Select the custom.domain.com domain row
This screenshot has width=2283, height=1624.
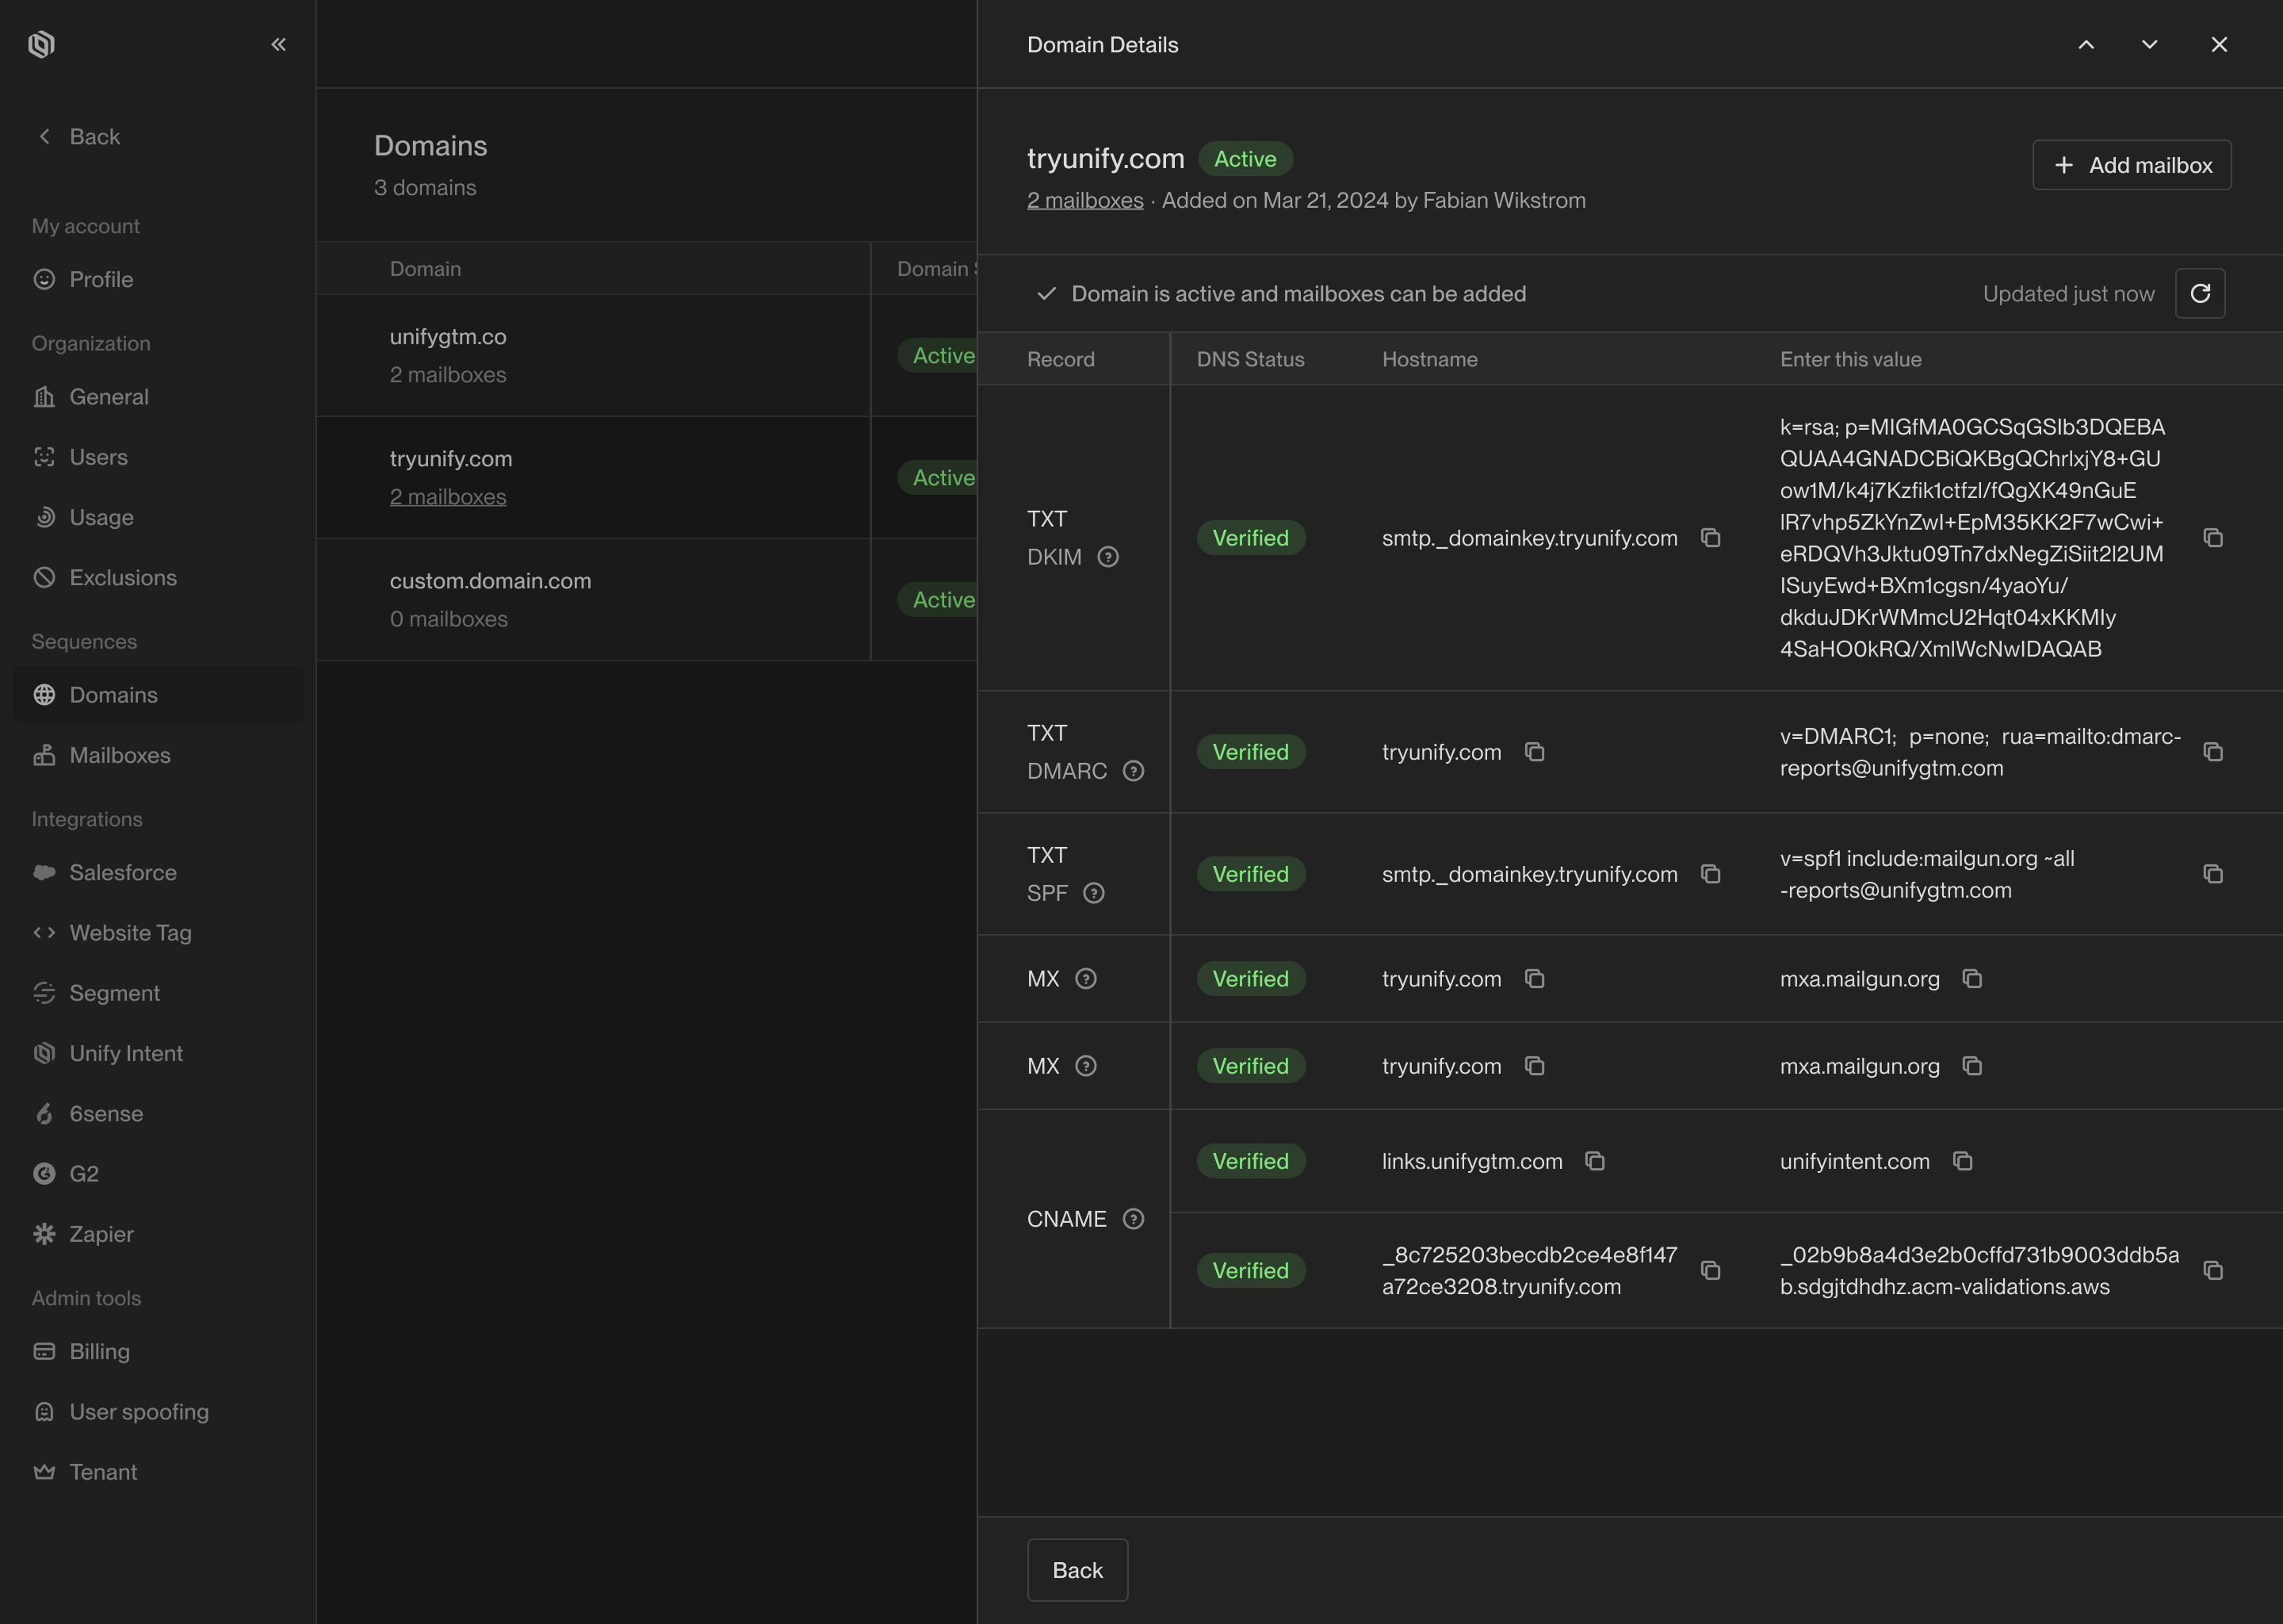pos(646,600)
